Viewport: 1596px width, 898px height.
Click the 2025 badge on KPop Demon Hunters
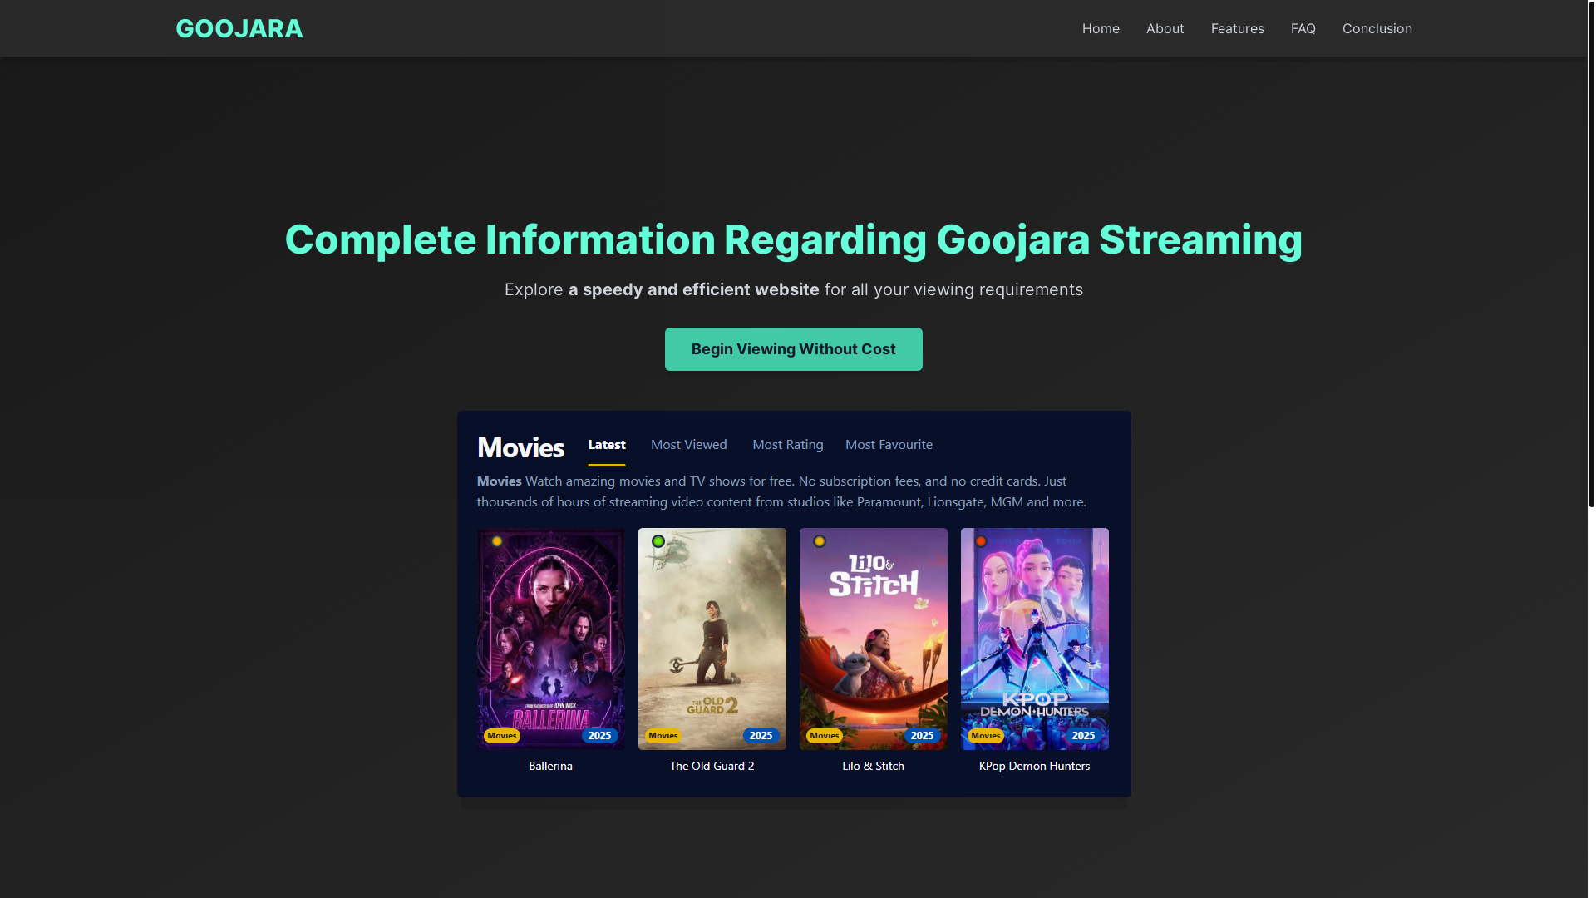tap(1083, 736)
